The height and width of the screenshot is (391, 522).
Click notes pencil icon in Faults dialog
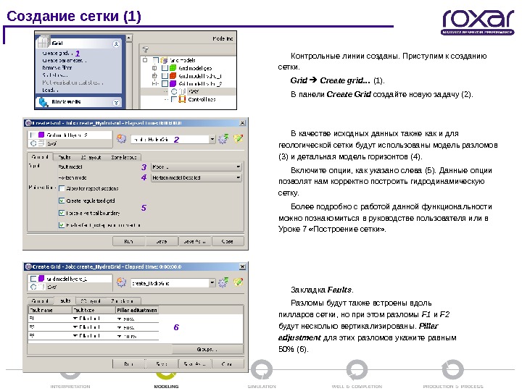(x=239, y=282)
